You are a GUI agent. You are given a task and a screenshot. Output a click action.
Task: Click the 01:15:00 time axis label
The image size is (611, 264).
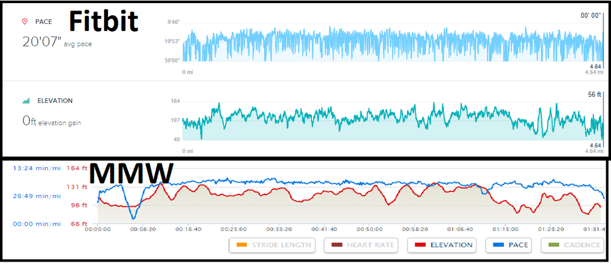click(x=505, y=229)
